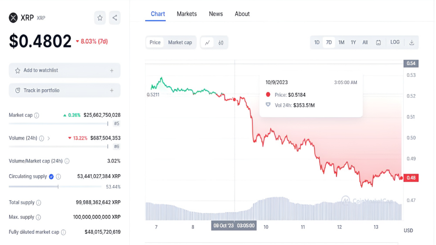Image resolution: width=436 pixels, height=245 pixels.
Task: Switch to the line chart icon
Action: [207, 43]
